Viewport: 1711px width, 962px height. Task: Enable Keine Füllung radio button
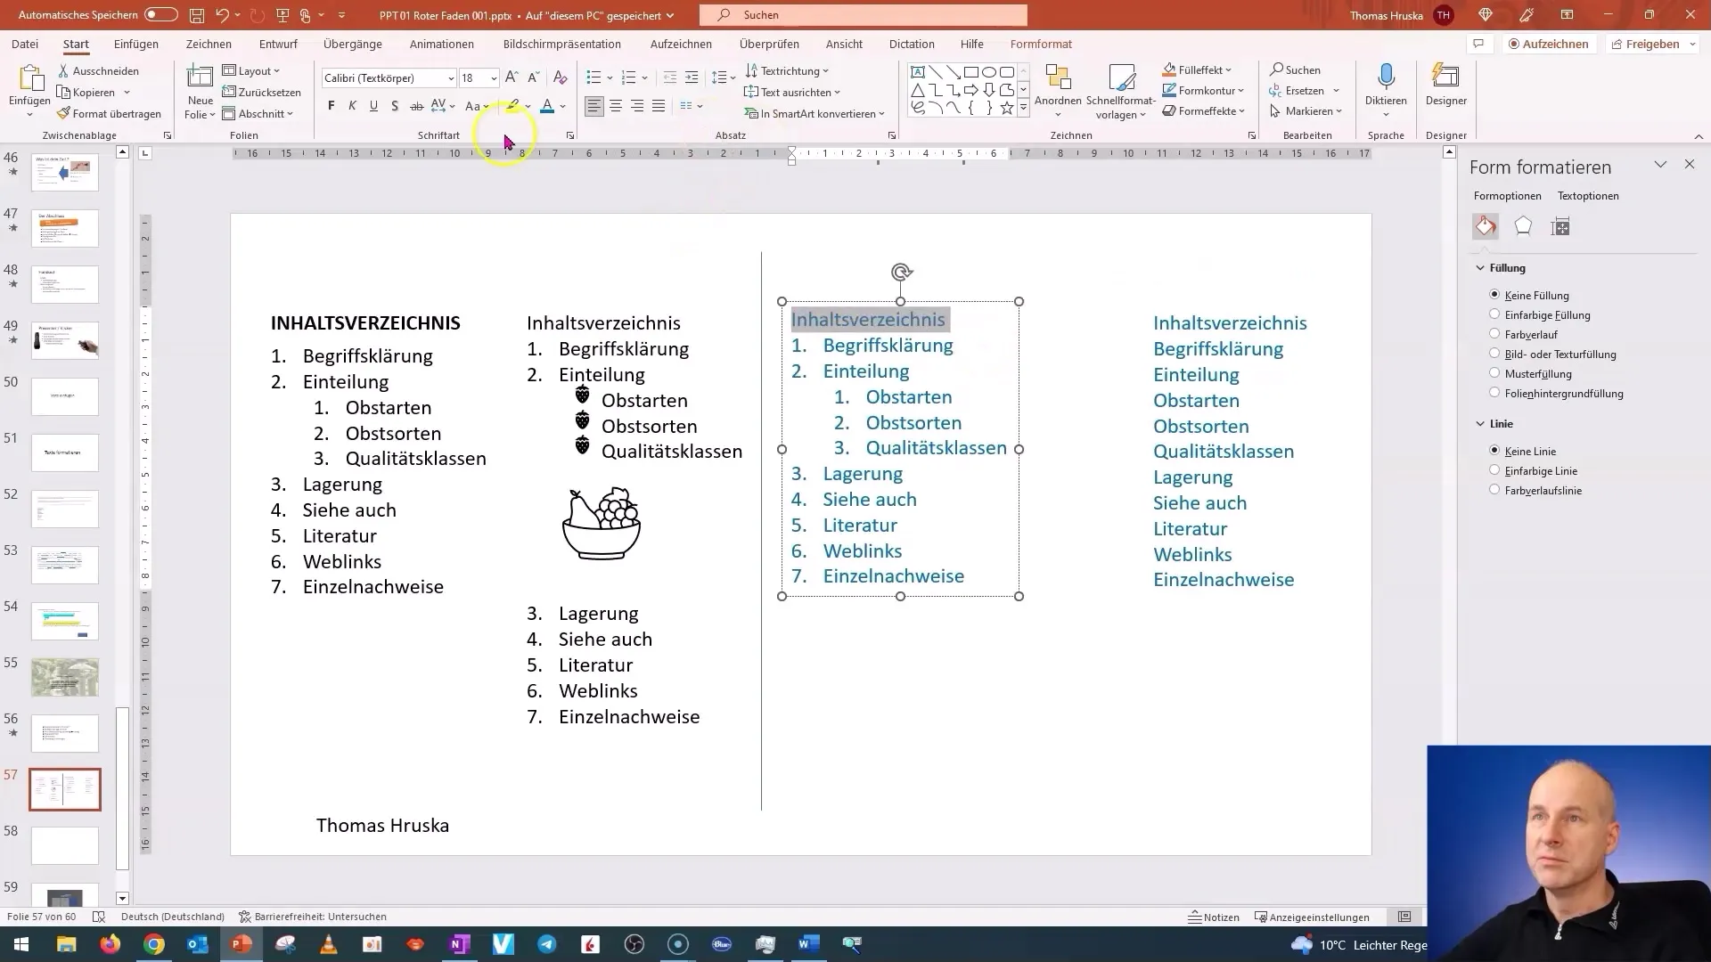[x=1494, y=295]
